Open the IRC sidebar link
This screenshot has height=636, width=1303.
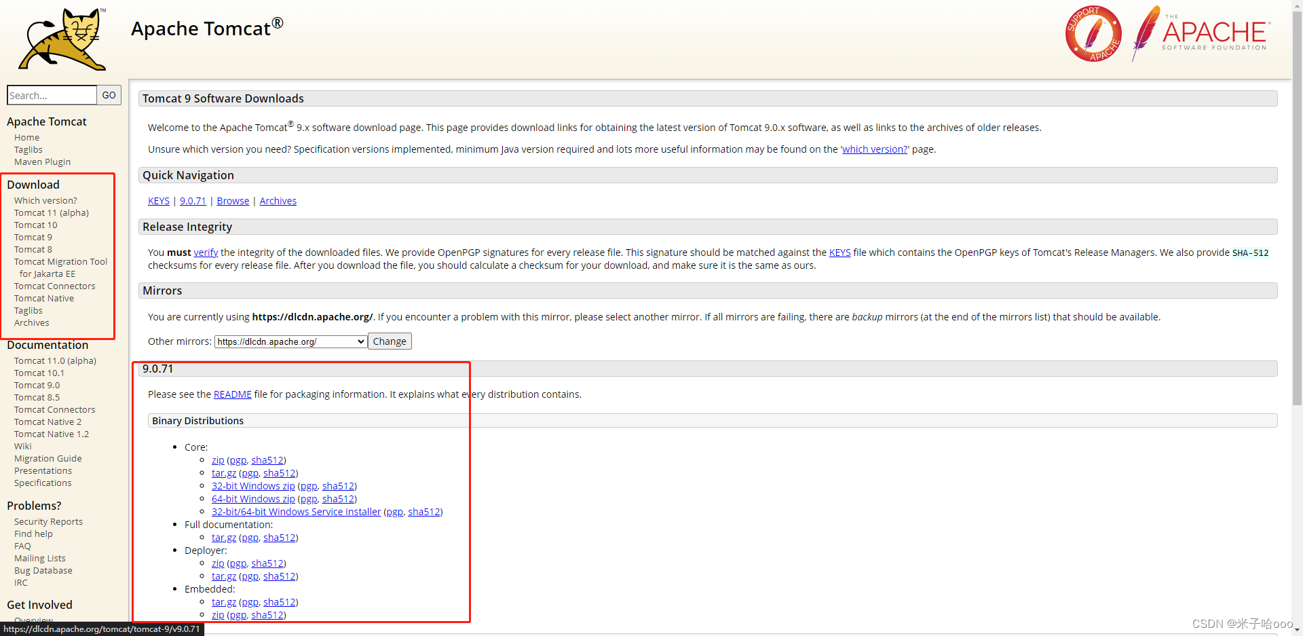point(21,582)
